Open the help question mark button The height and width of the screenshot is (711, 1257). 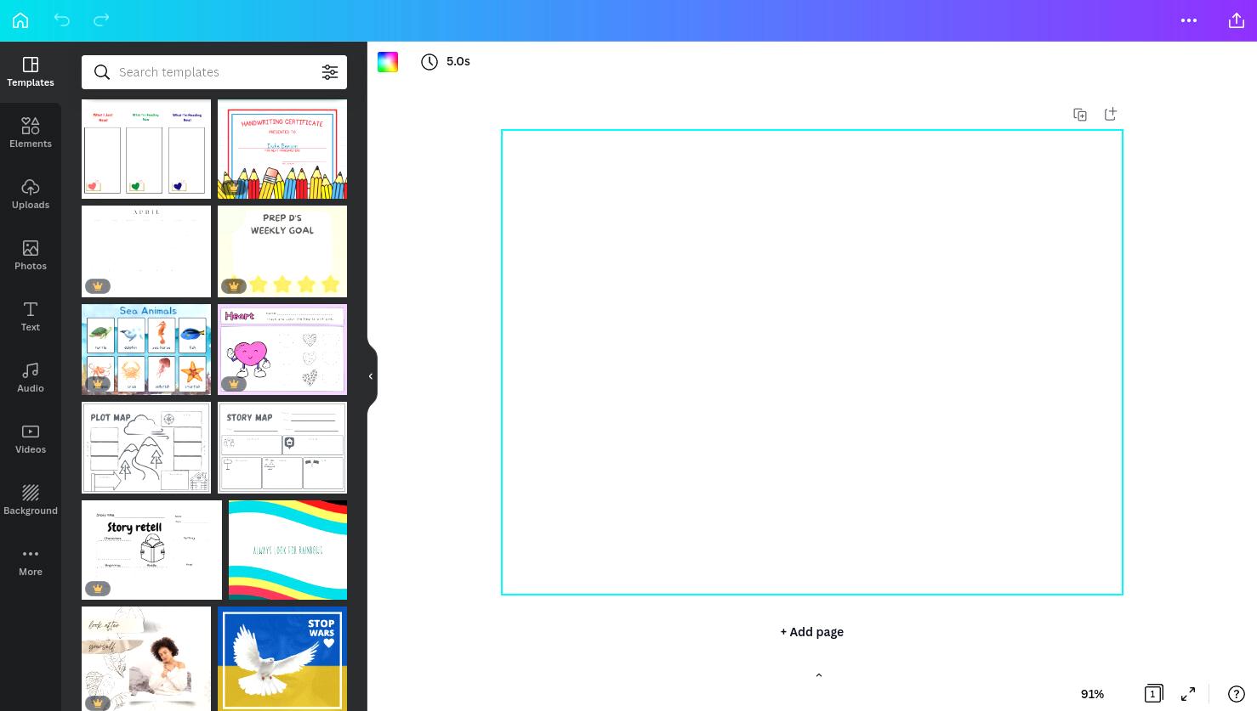click(1237, 694)
